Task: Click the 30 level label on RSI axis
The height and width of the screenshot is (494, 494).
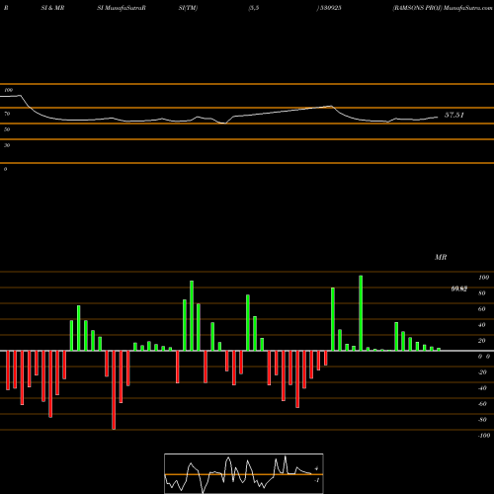Action: 7,145
